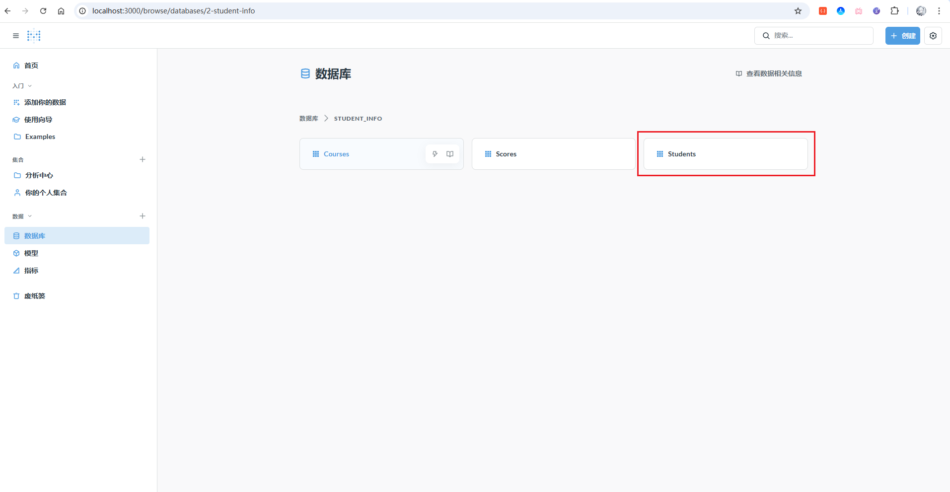Screen dimensions: 950x492
Task: Click the pink extension icon
Action: 859,11
